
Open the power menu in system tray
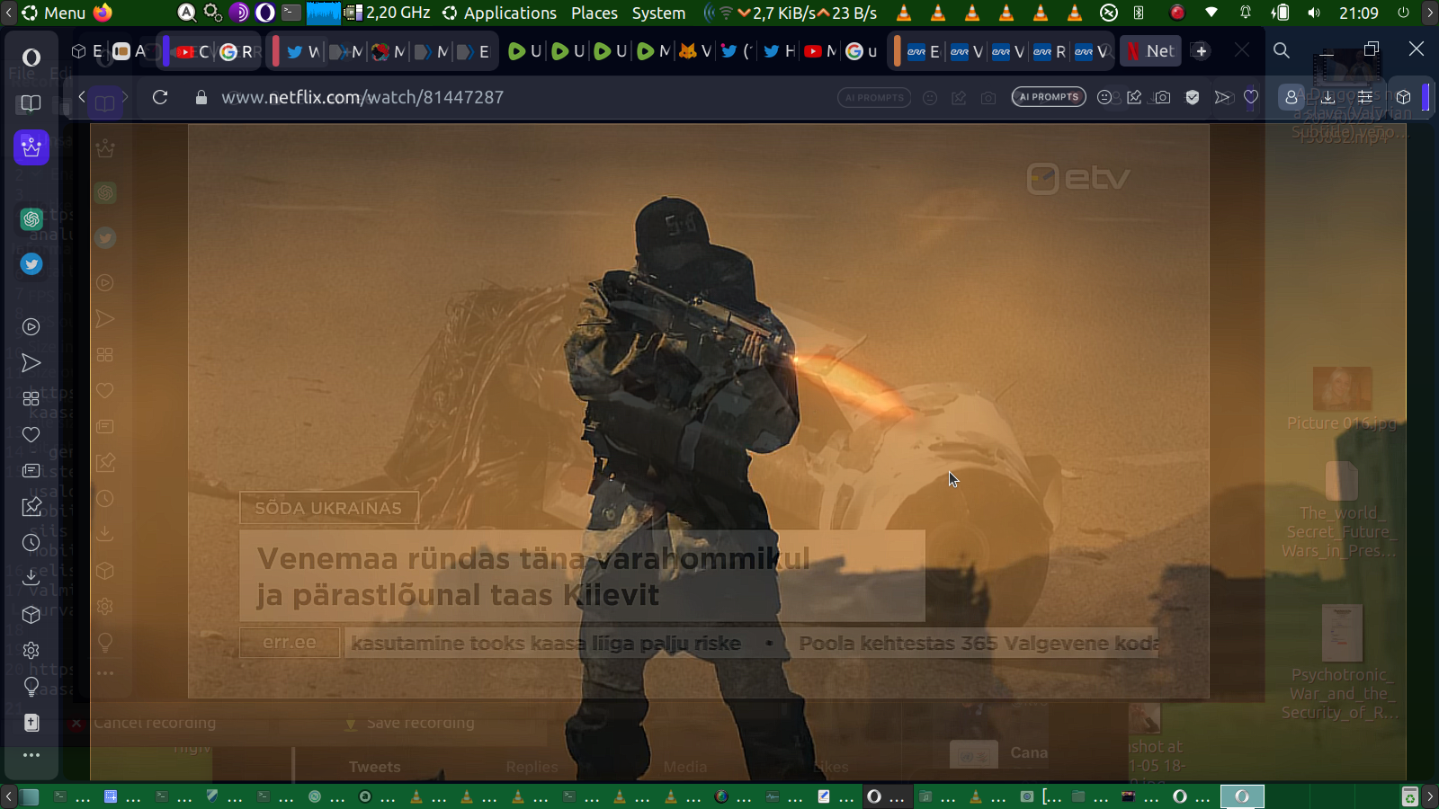pos(1403,13)
